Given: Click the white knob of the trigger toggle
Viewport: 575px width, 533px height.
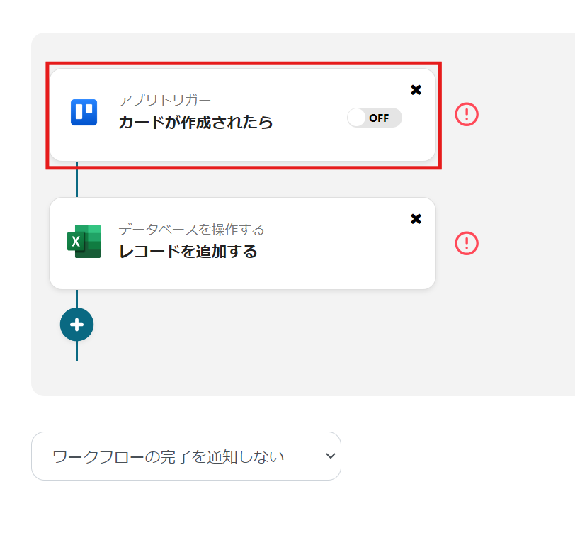Looking at the screenshot, I should pos(357,118).
